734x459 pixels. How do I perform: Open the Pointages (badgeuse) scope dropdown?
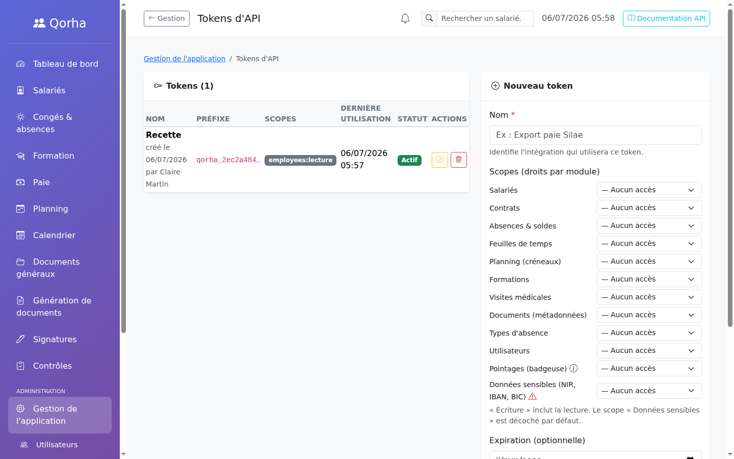[x=649, y=368]
